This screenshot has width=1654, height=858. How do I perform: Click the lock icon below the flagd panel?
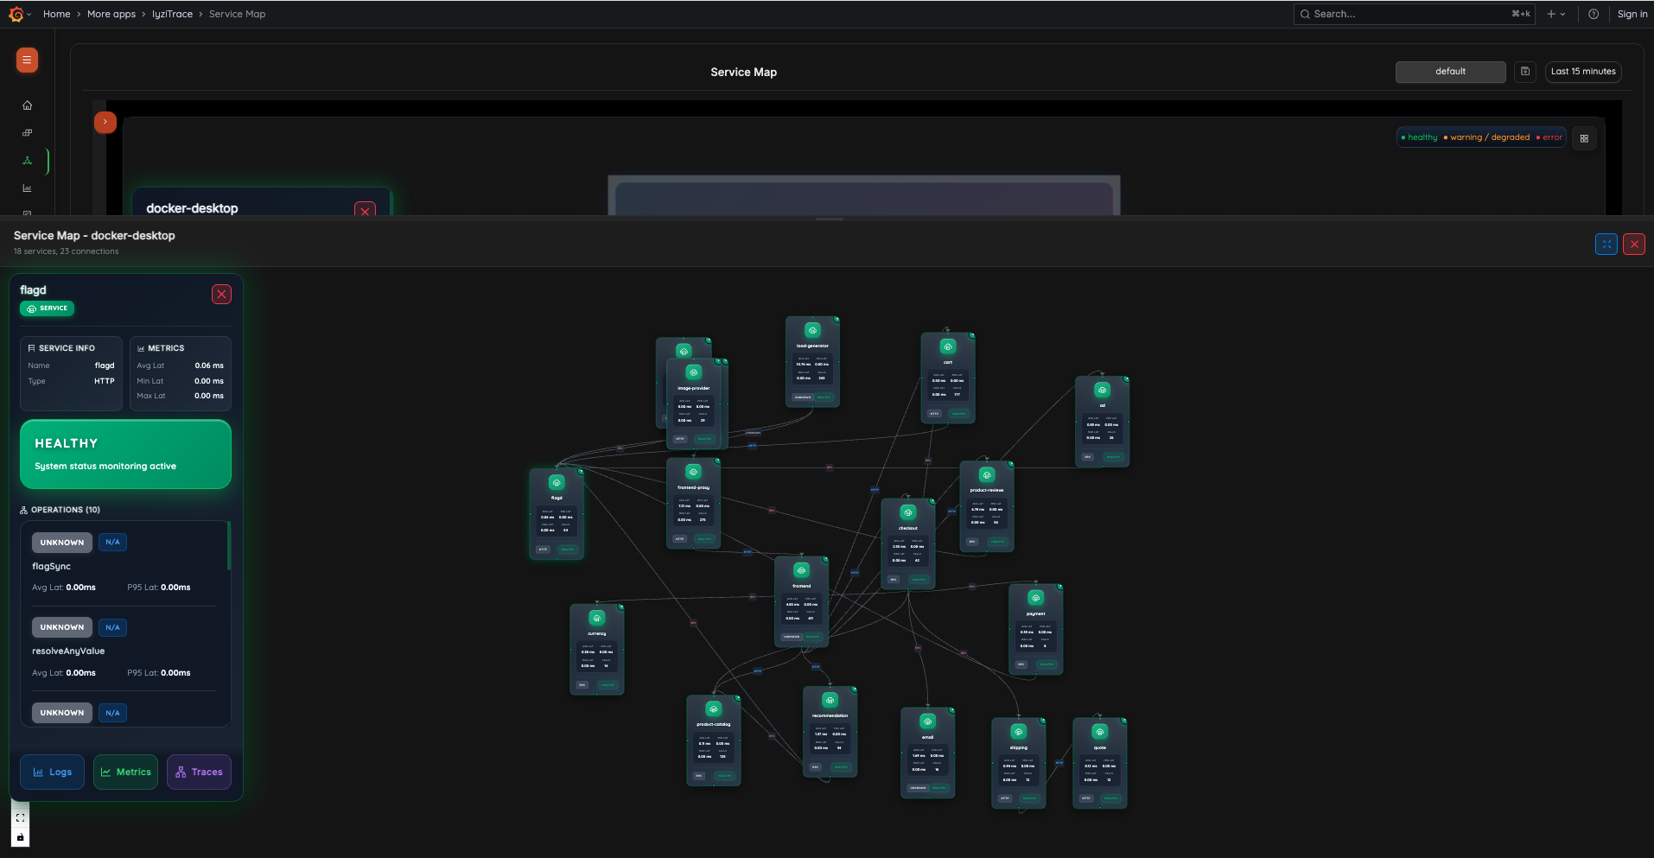coord(19,837)
